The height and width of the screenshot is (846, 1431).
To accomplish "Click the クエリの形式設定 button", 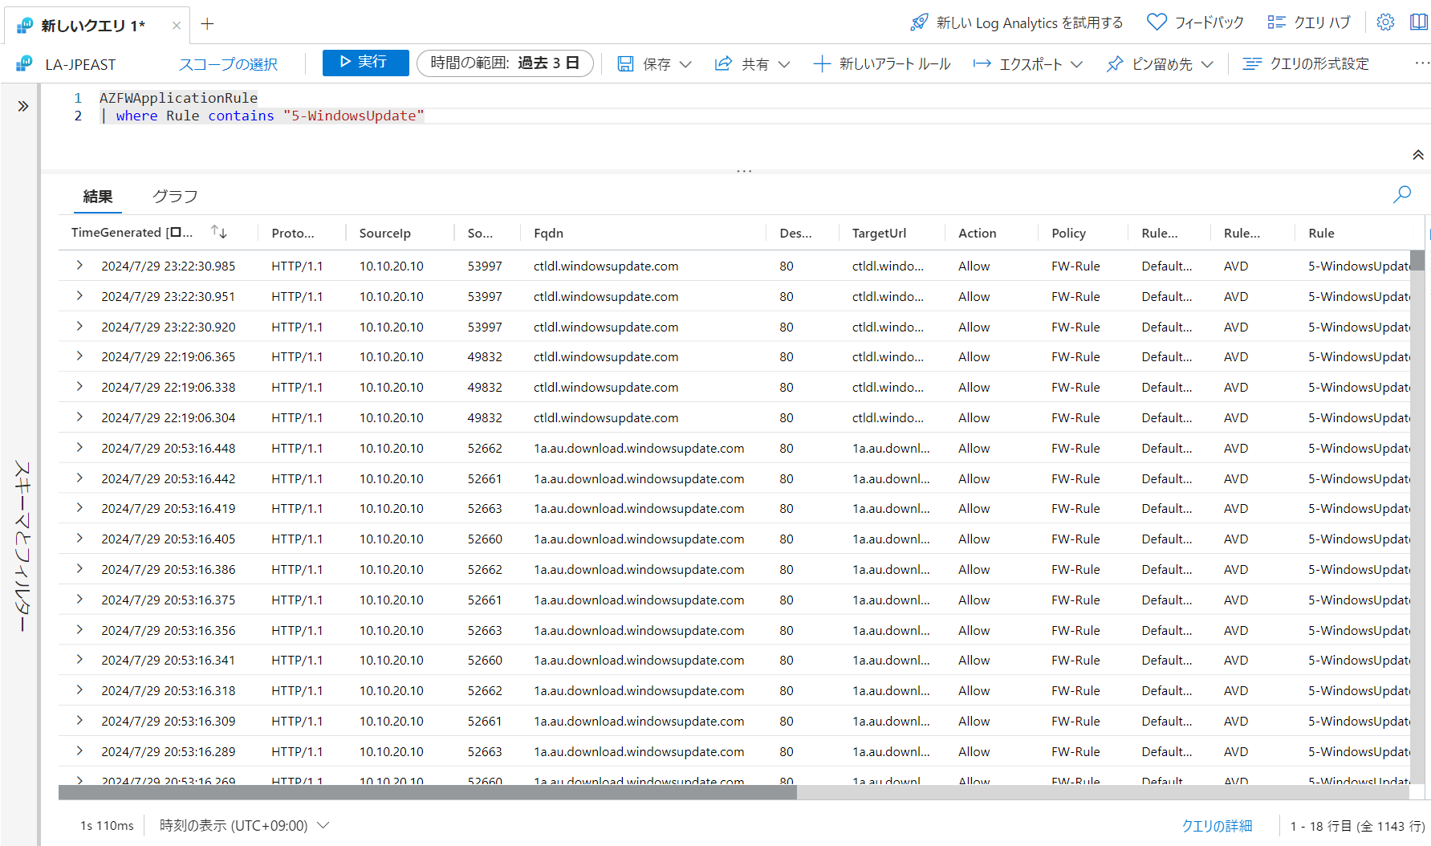I will [x=1306, y=63].
